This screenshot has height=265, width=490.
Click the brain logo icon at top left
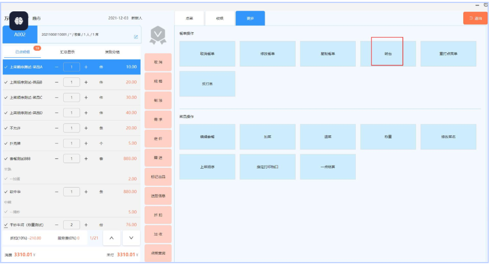click(18, 20)
